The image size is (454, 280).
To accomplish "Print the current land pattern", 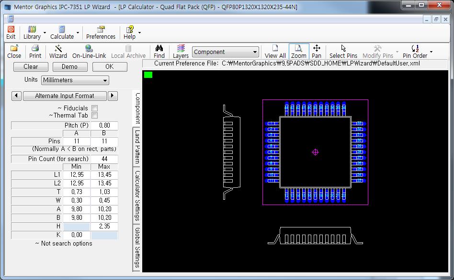I will 35,52.
